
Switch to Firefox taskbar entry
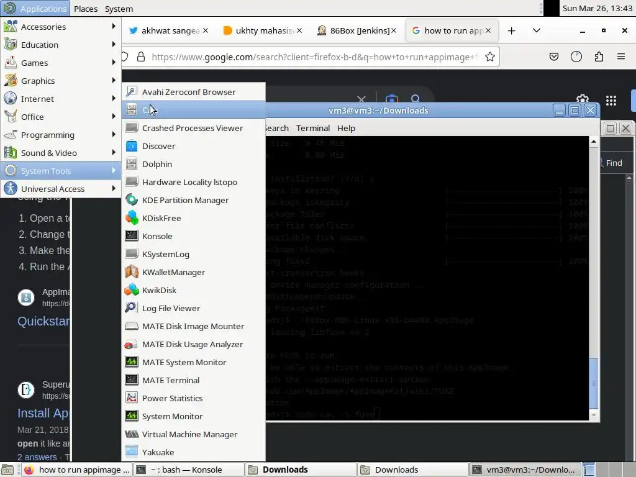pos(76,470)
